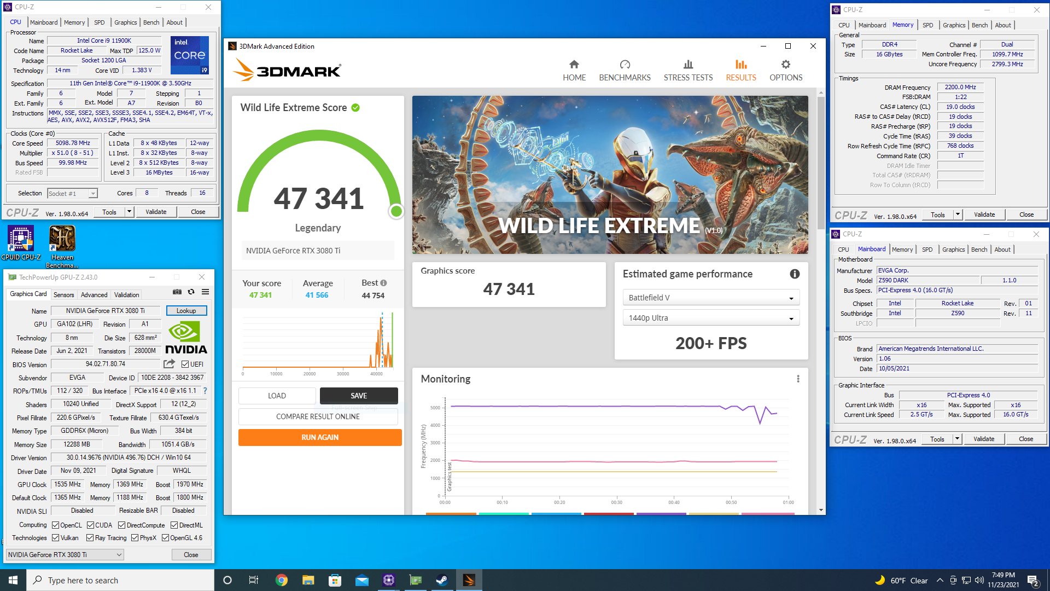This screenshot has width=1050, height=591.
Task: Open Tools dropdown arrow in CPU-Z CPU window
Action: click(130, 212)
